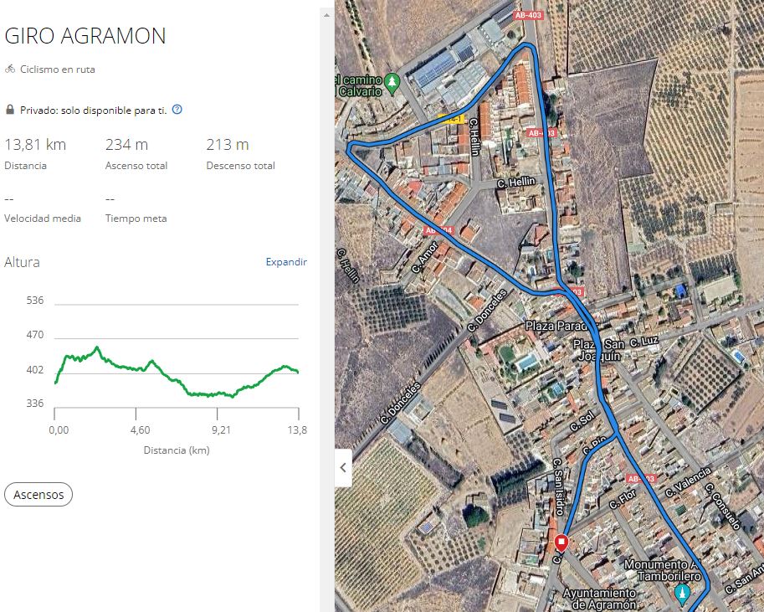This screenshot has width=764, height=612.
Task: Click the AB-404 road shield
Action: [438, 229]
